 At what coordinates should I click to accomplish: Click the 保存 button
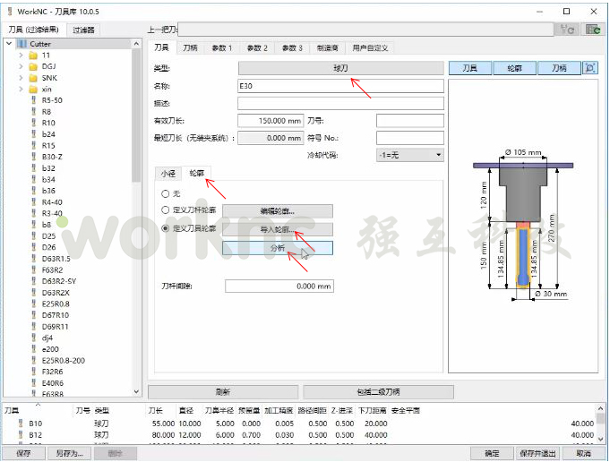tap(23, 453)
